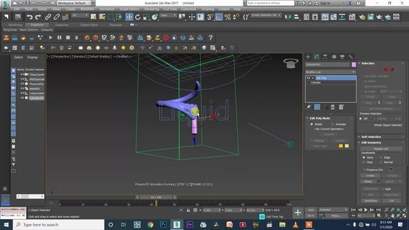
Task: Click the stop icon in simulation toolbar
Action: pos(68,38)
